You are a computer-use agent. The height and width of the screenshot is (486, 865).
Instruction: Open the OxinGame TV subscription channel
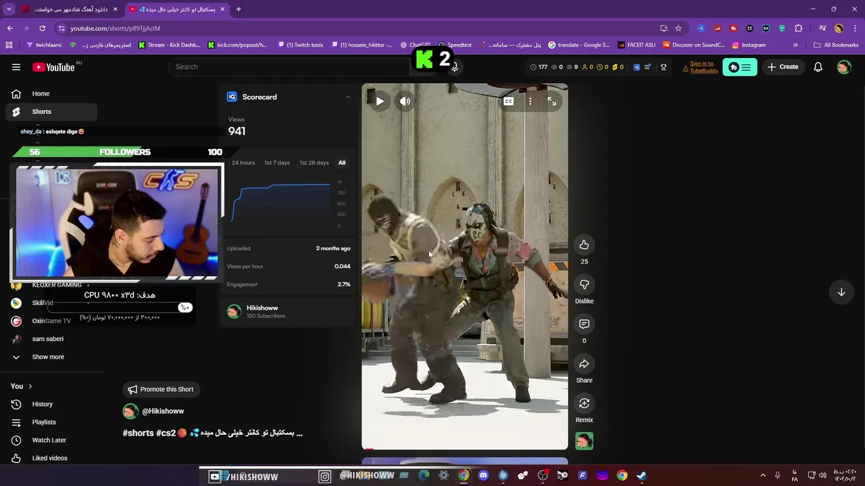[51, 321]
